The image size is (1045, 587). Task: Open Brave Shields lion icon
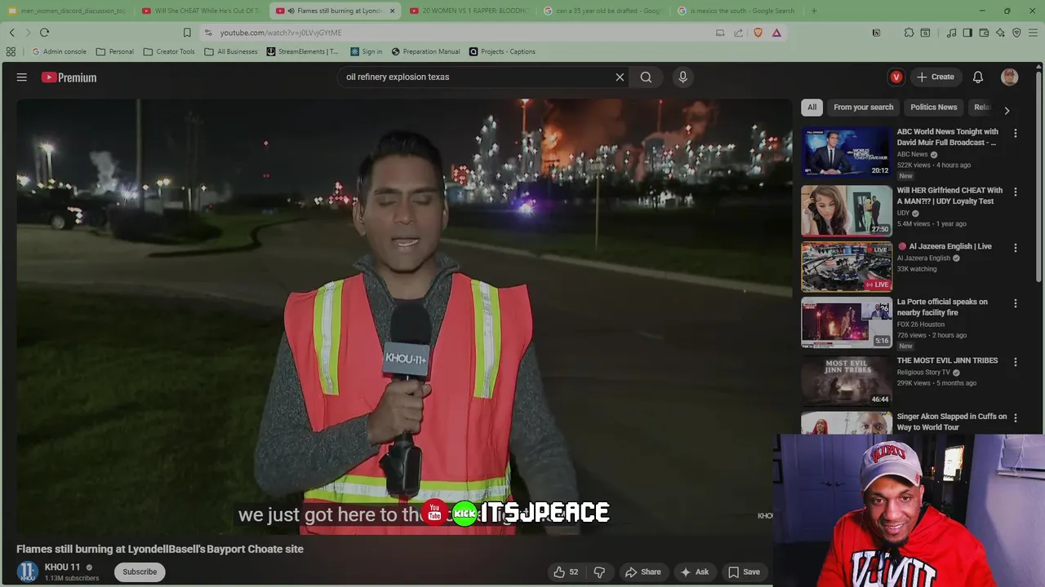[758, 33]
